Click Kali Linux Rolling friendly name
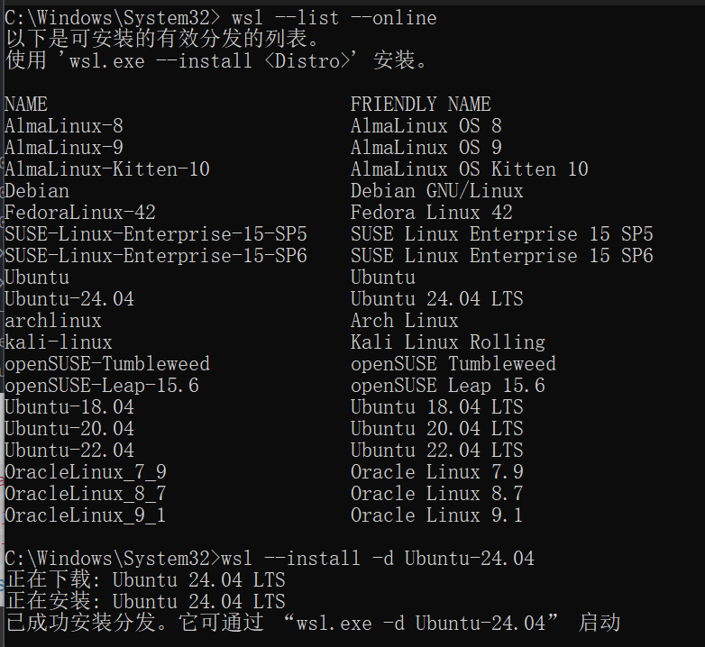 point(447,342)
